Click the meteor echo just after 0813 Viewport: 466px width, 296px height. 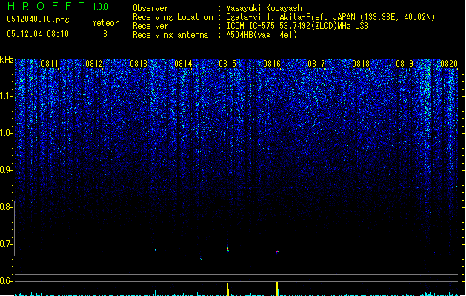point(156,249)
